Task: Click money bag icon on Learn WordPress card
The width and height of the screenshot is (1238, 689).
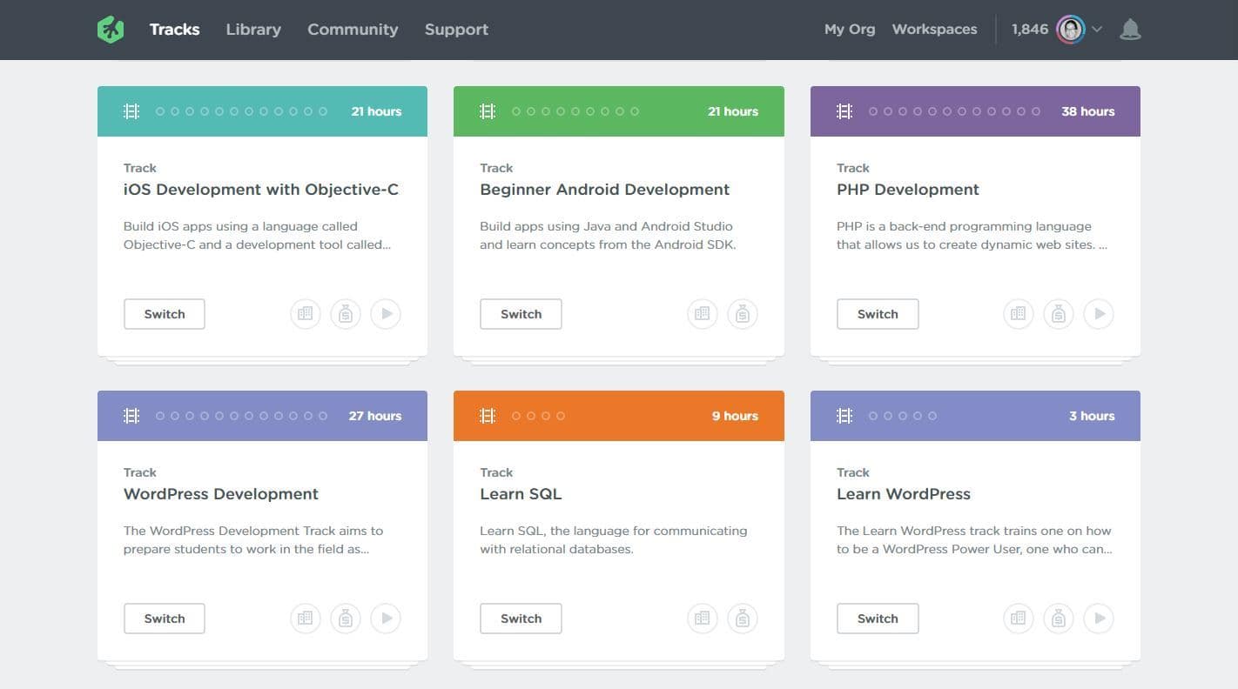Action: click(1059, 619)
